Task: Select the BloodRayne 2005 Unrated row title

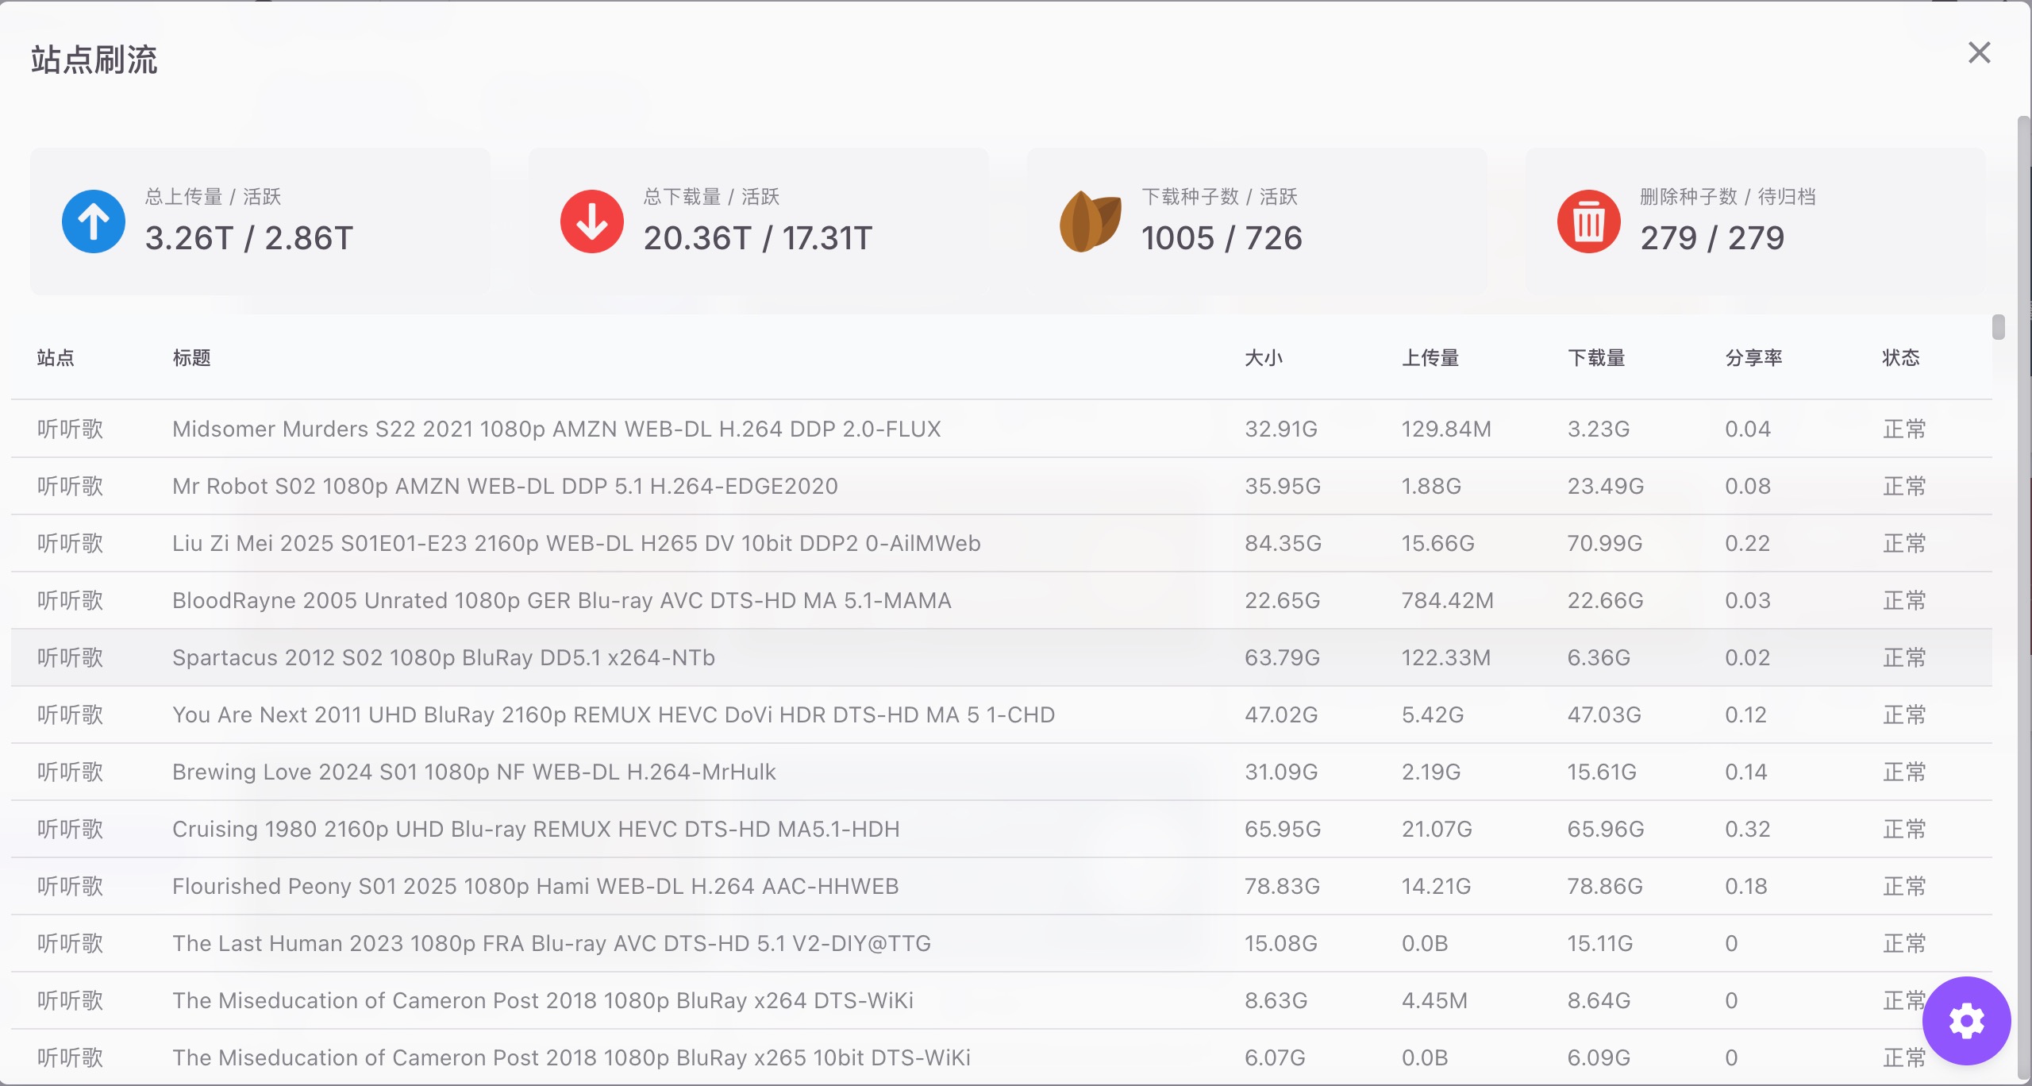Action: [x=562, y=600]
